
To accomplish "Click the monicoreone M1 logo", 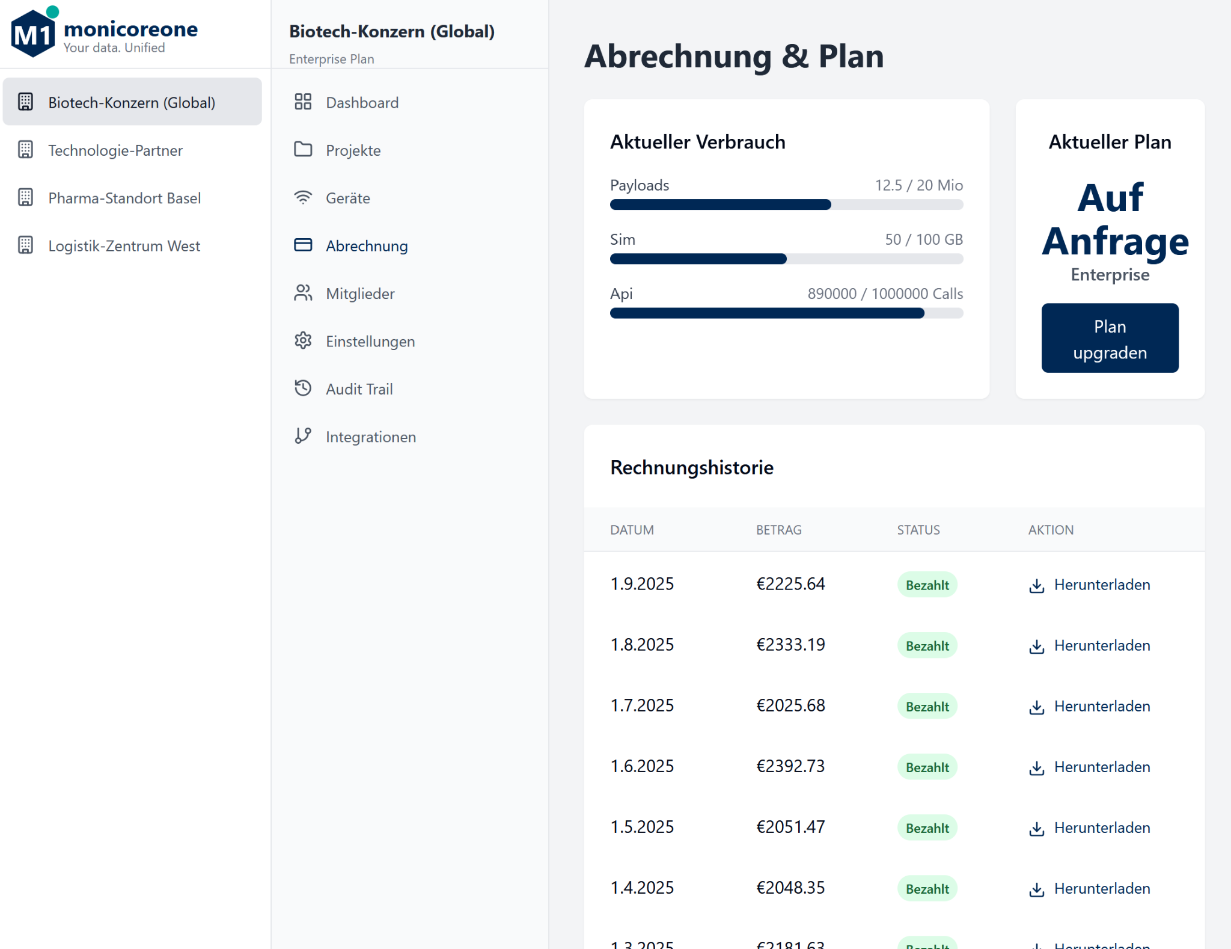I will point(34,33).
